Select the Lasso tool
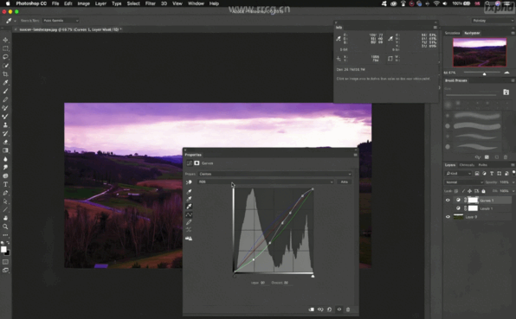This screenshot has width=516, height=319. pyautogui.click(x=5, y=57)
